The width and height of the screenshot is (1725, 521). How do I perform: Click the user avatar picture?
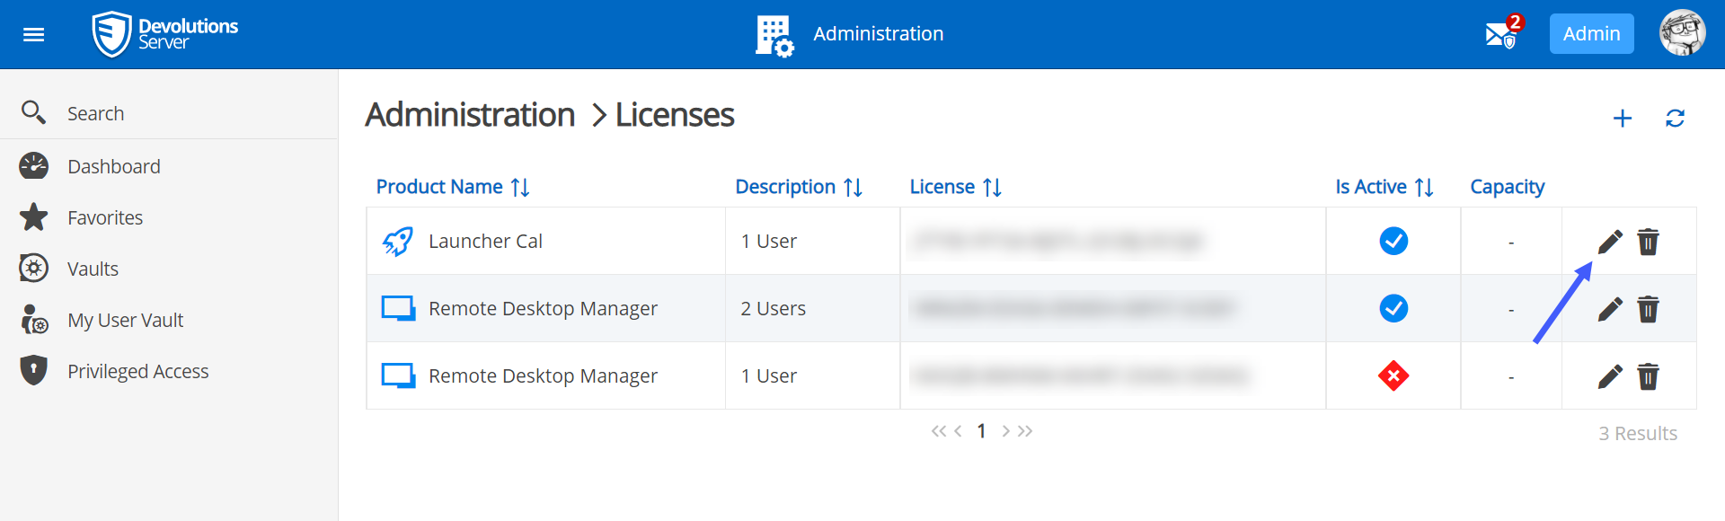pos(1682,34)
